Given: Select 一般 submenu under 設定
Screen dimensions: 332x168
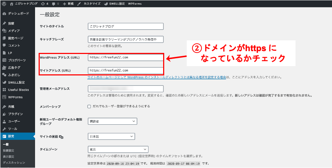Looking at the screenshot, I should point(6,144).
